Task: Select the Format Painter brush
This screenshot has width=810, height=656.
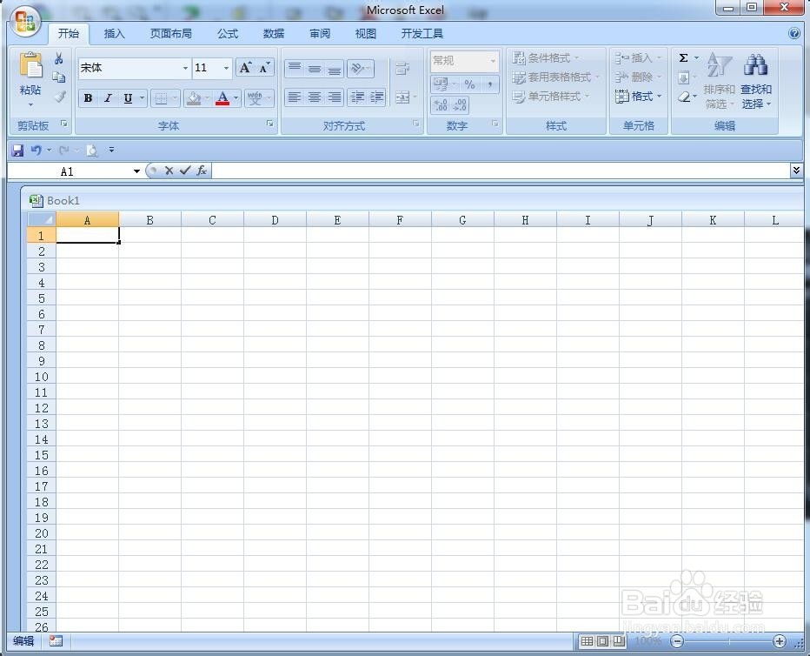Action: pos(60,97)
